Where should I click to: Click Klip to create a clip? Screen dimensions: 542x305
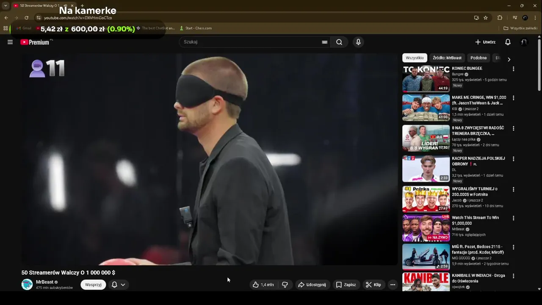click(x=373, y=285)
